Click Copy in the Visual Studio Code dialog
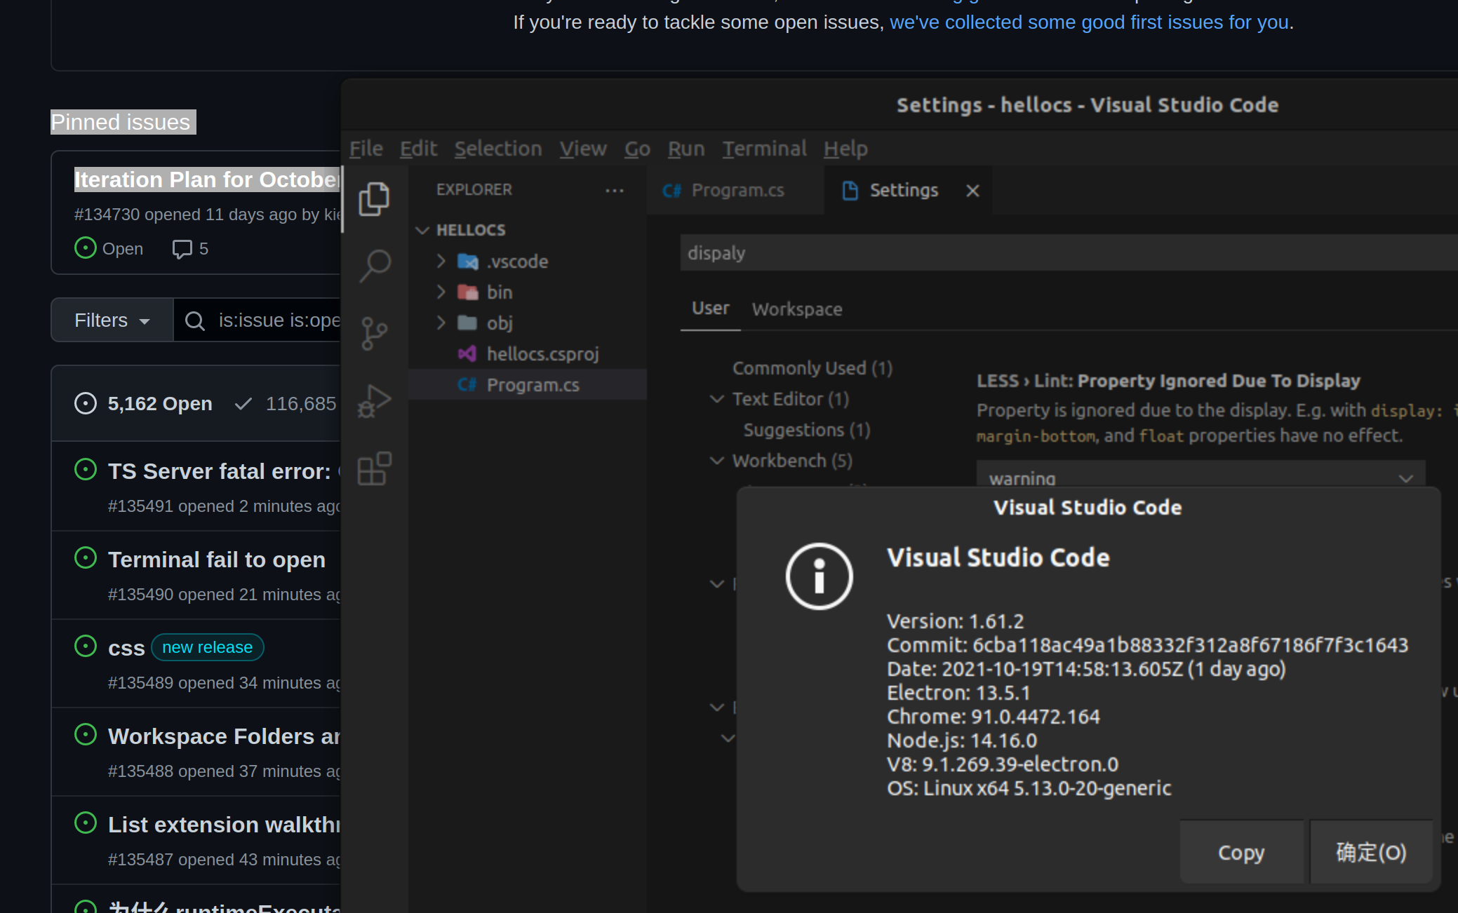The height and width of the screenshot is (913, 1458). pyautogui.click(x=1240, y=852)
